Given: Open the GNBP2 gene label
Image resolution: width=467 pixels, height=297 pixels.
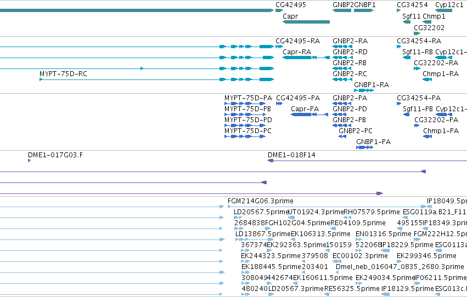Looking at the screenshot, I should click(x=343, y=5).
